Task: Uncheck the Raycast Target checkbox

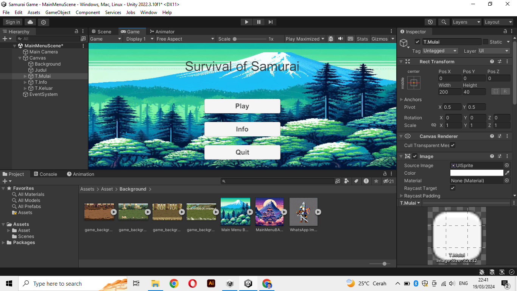Action: pyautogui.click(x=453, y=188)
